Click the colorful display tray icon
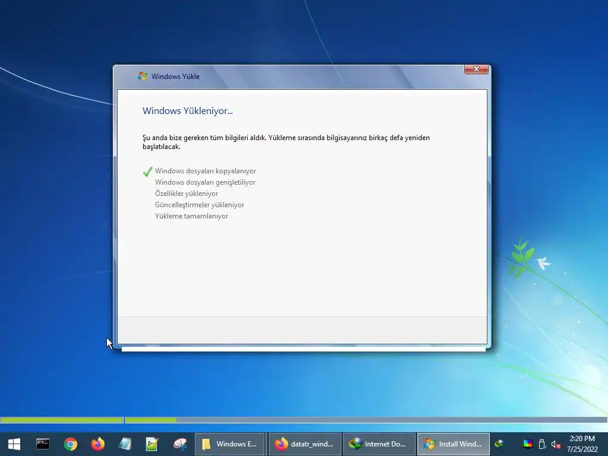This screenshot has height=456, width=608. (x=528, y=444)
